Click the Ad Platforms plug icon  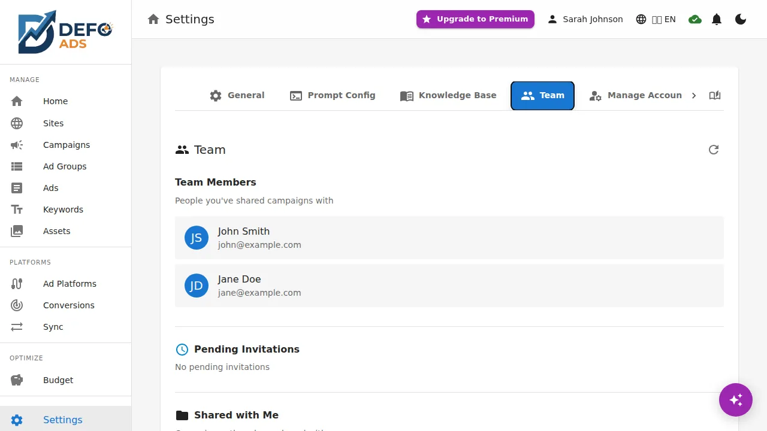click(x=17, y=284)
